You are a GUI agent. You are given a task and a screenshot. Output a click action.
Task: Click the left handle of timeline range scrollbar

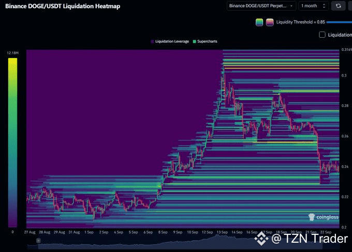pyautogui.click(x=38, y=240)
